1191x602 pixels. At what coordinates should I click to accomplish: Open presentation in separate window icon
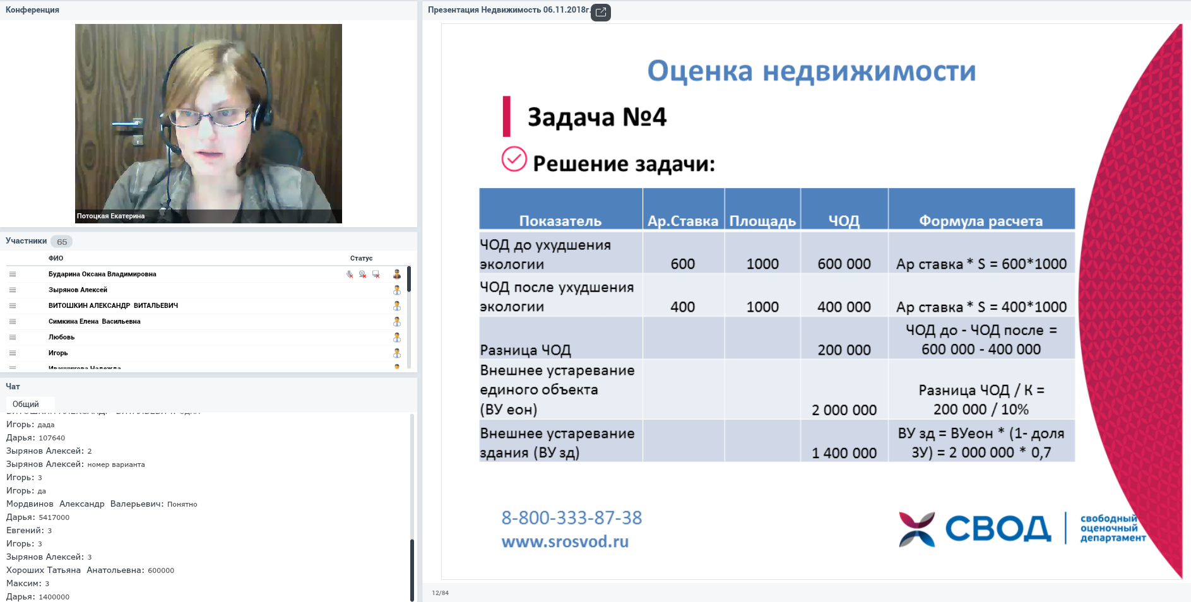pos(601,12)
